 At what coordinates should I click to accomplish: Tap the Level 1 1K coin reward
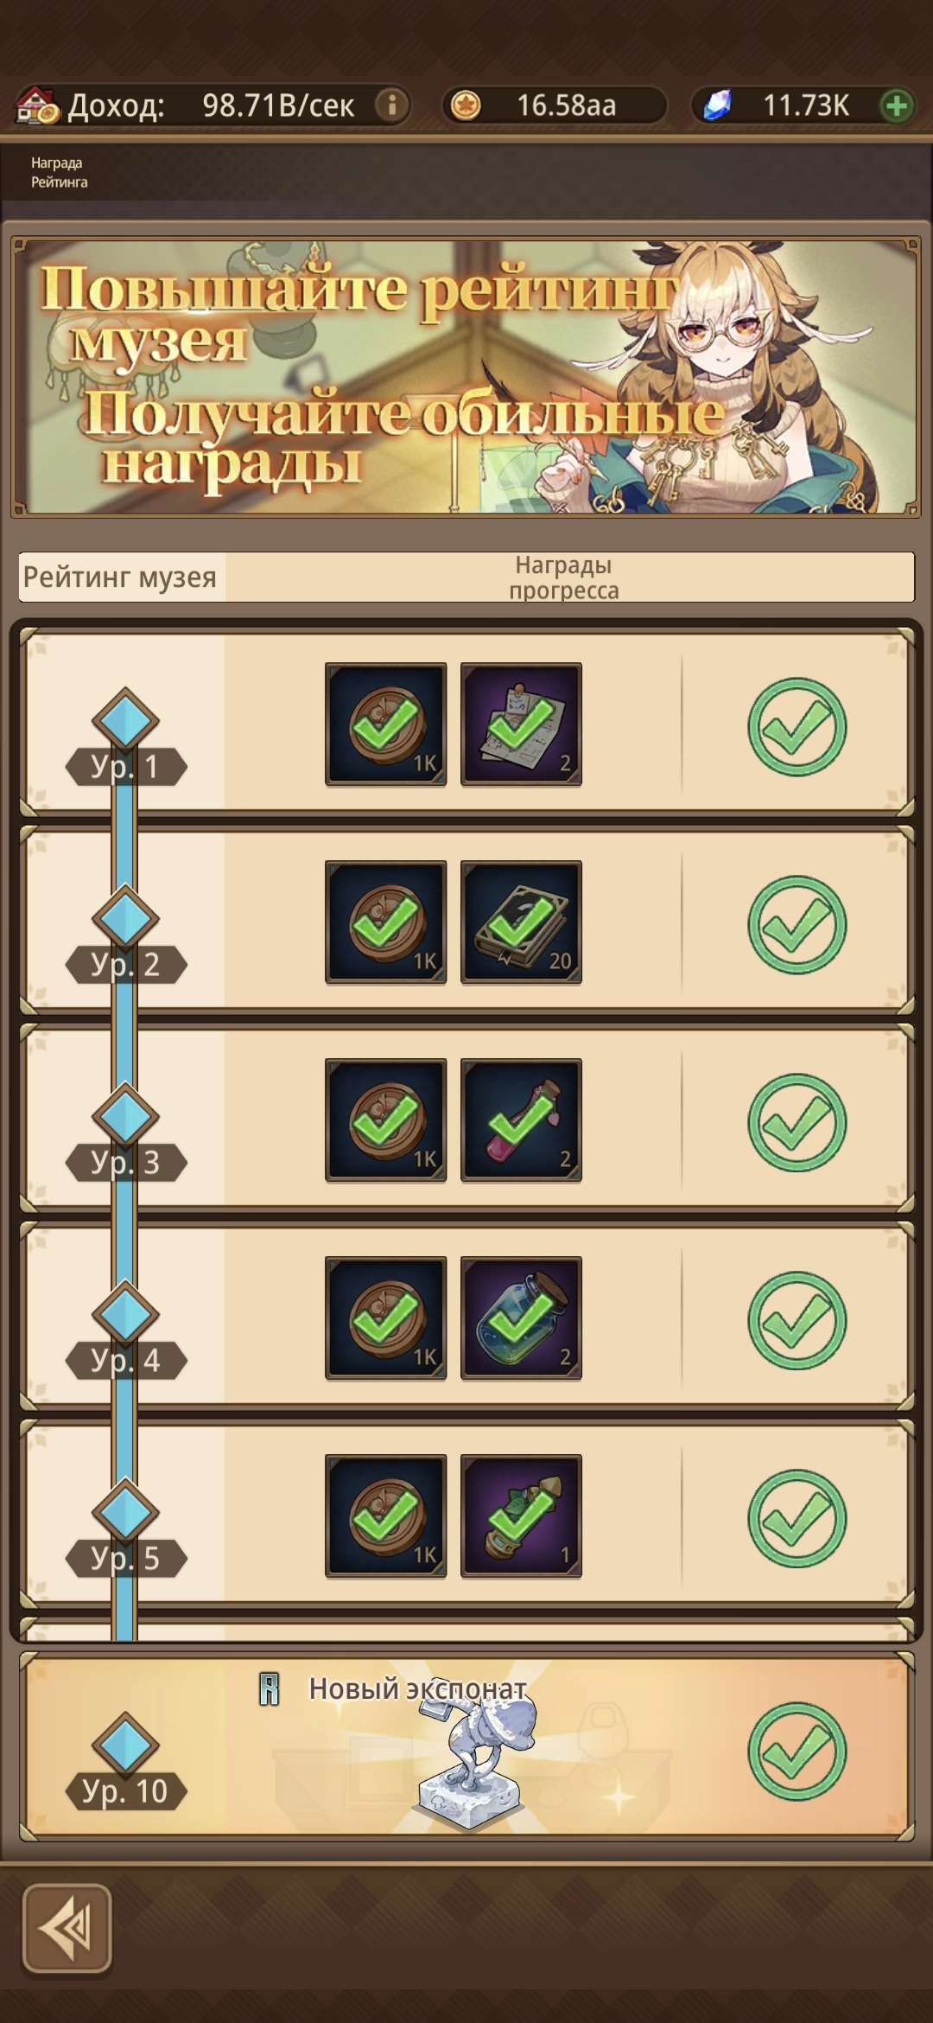pyautogui.click(x=385, y=724)
